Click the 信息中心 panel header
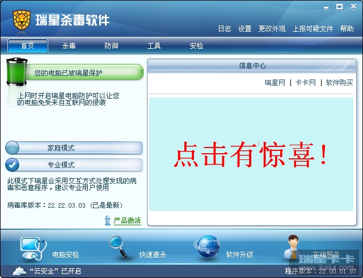The width and height of the screenshot is (363, 278). coord(252,66)
